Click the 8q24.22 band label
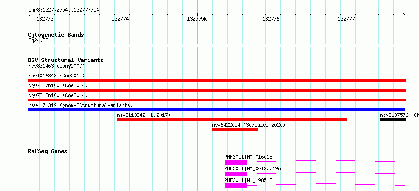The image size is (419, 191). [x=38, y=40]
